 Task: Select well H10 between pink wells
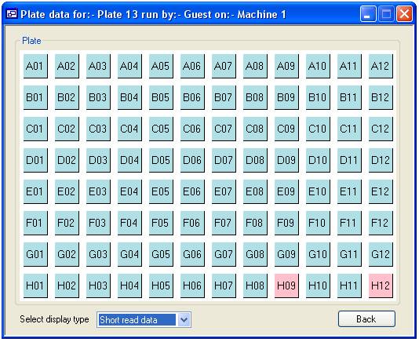[318, 286]
